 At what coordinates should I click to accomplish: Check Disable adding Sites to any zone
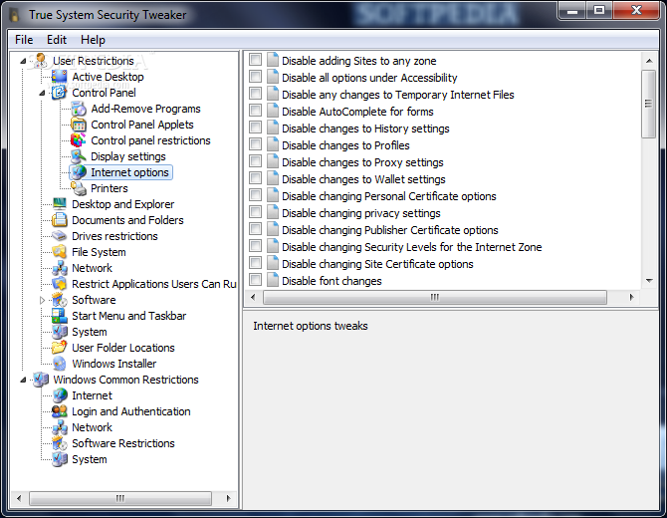point(255,60)
